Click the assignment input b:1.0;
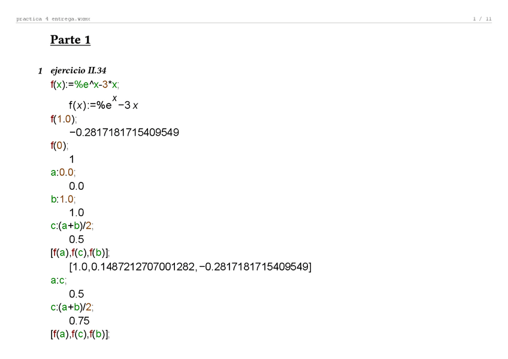This screenshot has height=359, width=508. (63, 199)
